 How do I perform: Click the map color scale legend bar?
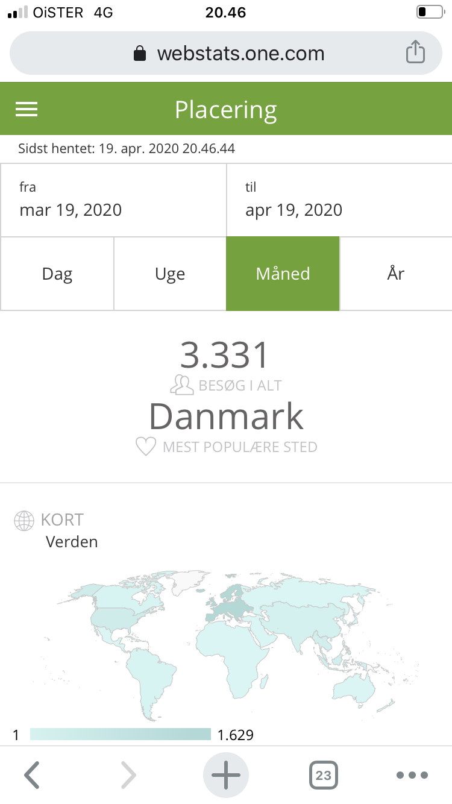point(121,734)
